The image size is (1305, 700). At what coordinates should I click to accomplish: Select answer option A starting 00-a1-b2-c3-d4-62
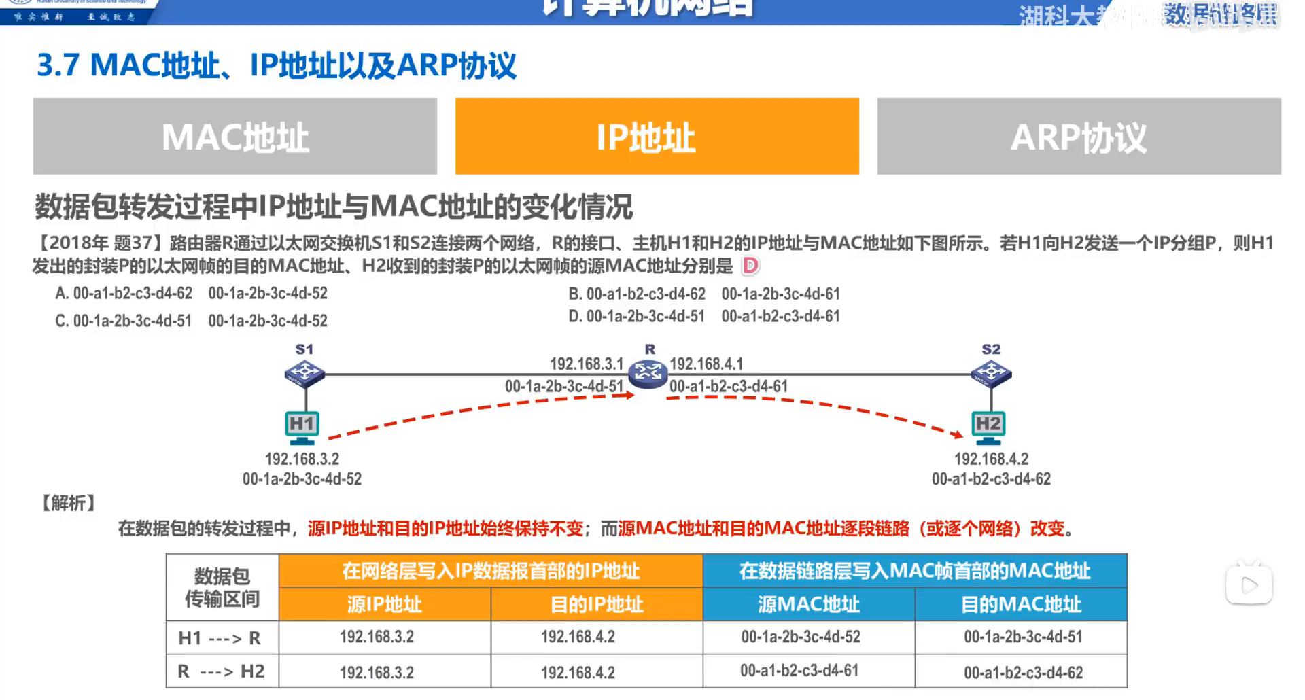coord(192,294)
